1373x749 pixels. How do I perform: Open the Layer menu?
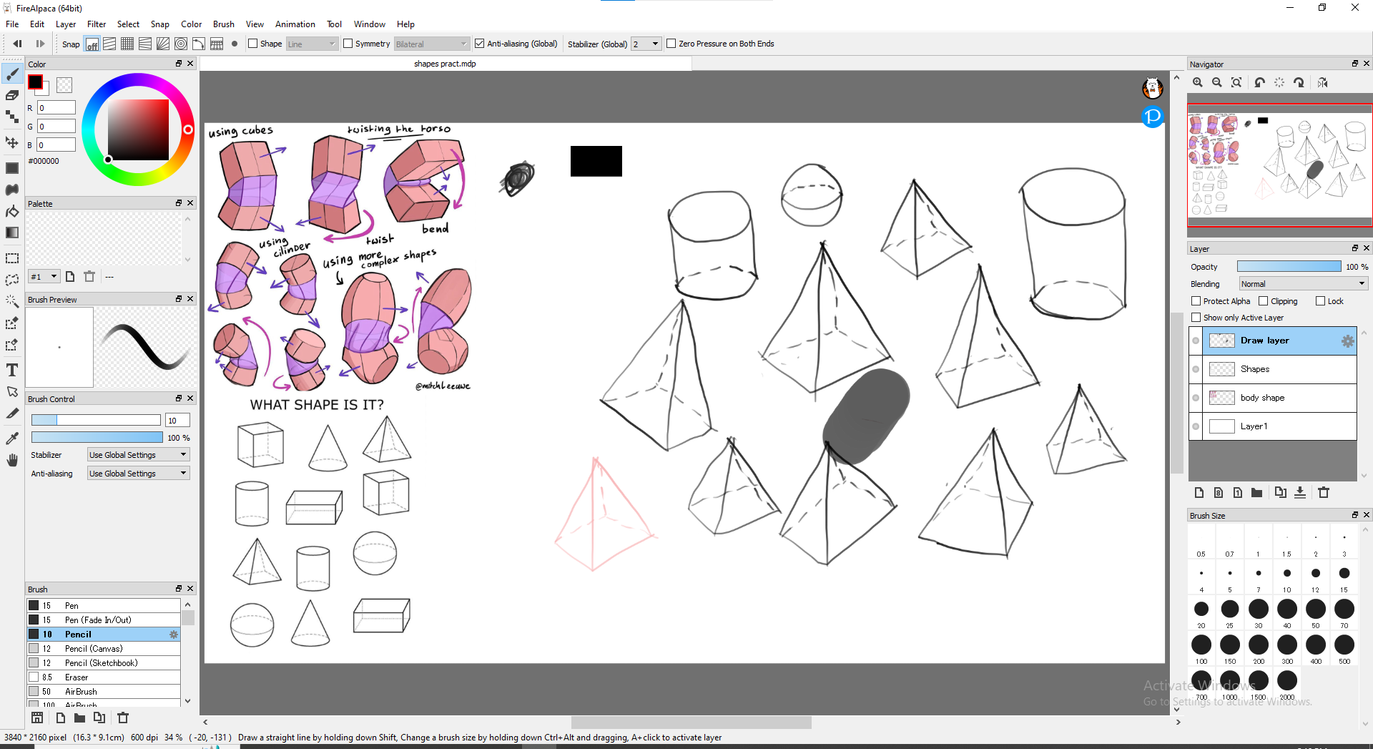66,24
